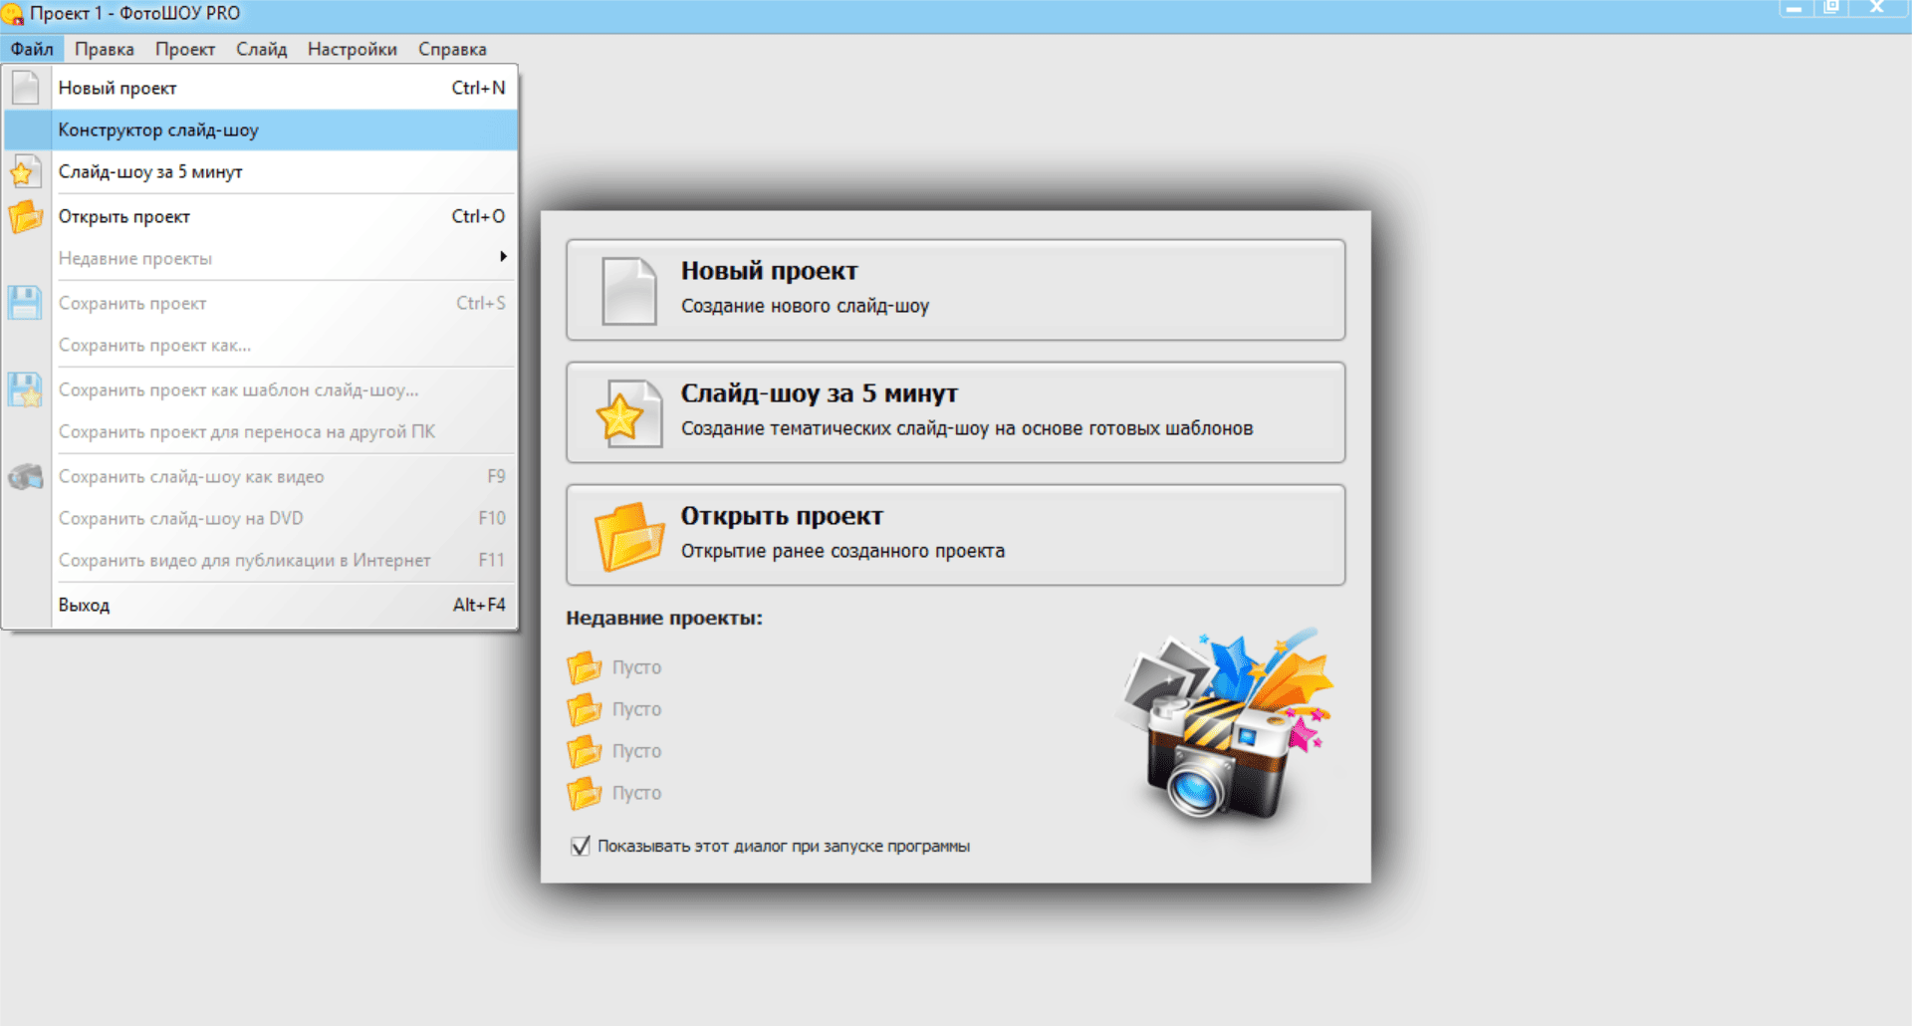Expand the Недавние проекты submenu arrow
Viewport: 1912px width, 1026px height.
click(504, 257)
